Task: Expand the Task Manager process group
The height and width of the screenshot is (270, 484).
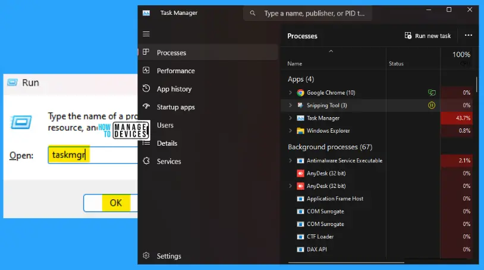Action: tap(290, 118)
